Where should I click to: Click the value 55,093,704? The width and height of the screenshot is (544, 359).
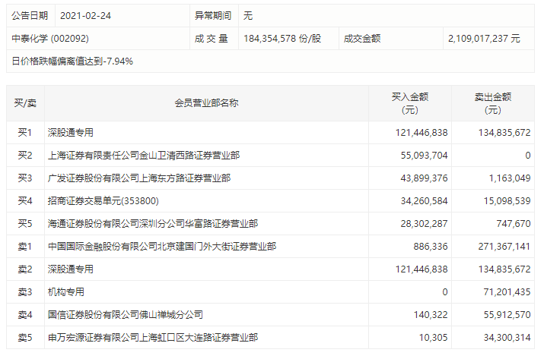[x=424, y=156]
